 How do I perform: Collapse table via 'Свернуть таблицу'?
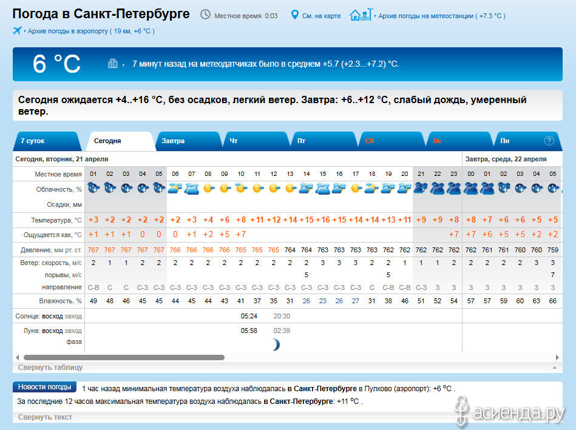tap(50, 368)
